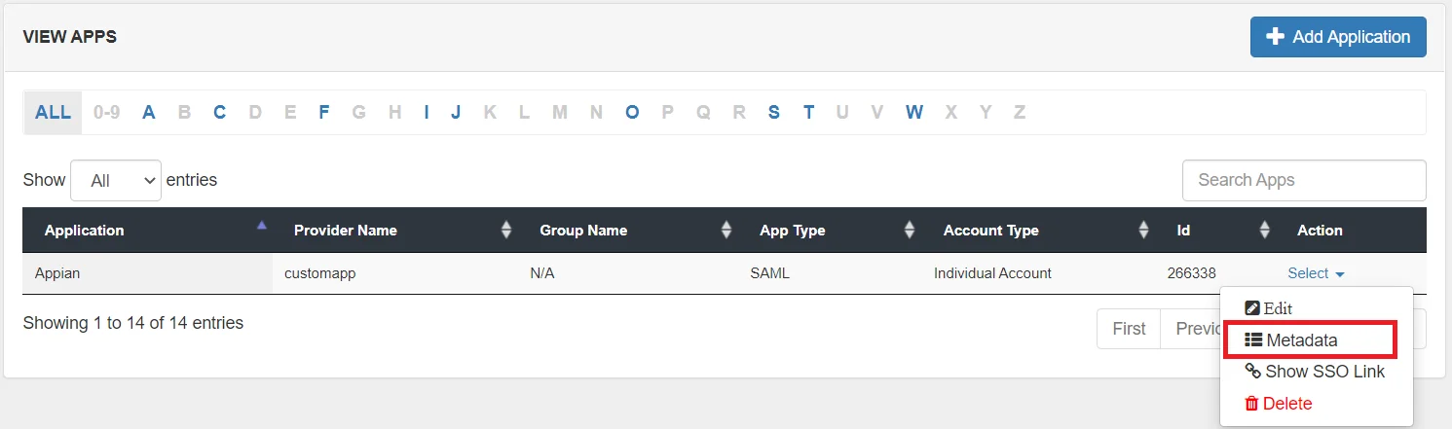Sort by Application column arrow
1452x429 pixels.
(261, 227)
